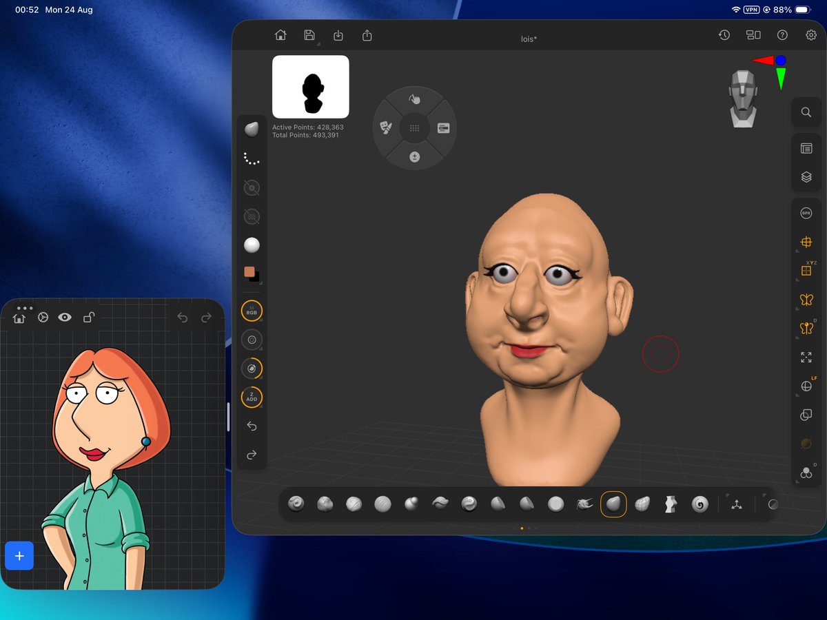Image resolution: width=827 pixels, height=620 pixels.
Task: Toggle the BPR render button
Action: (806, 214)
